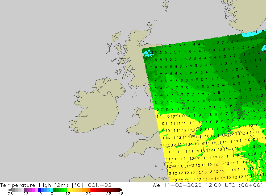Click the '[°C]' unit label

tap(77, 185)
